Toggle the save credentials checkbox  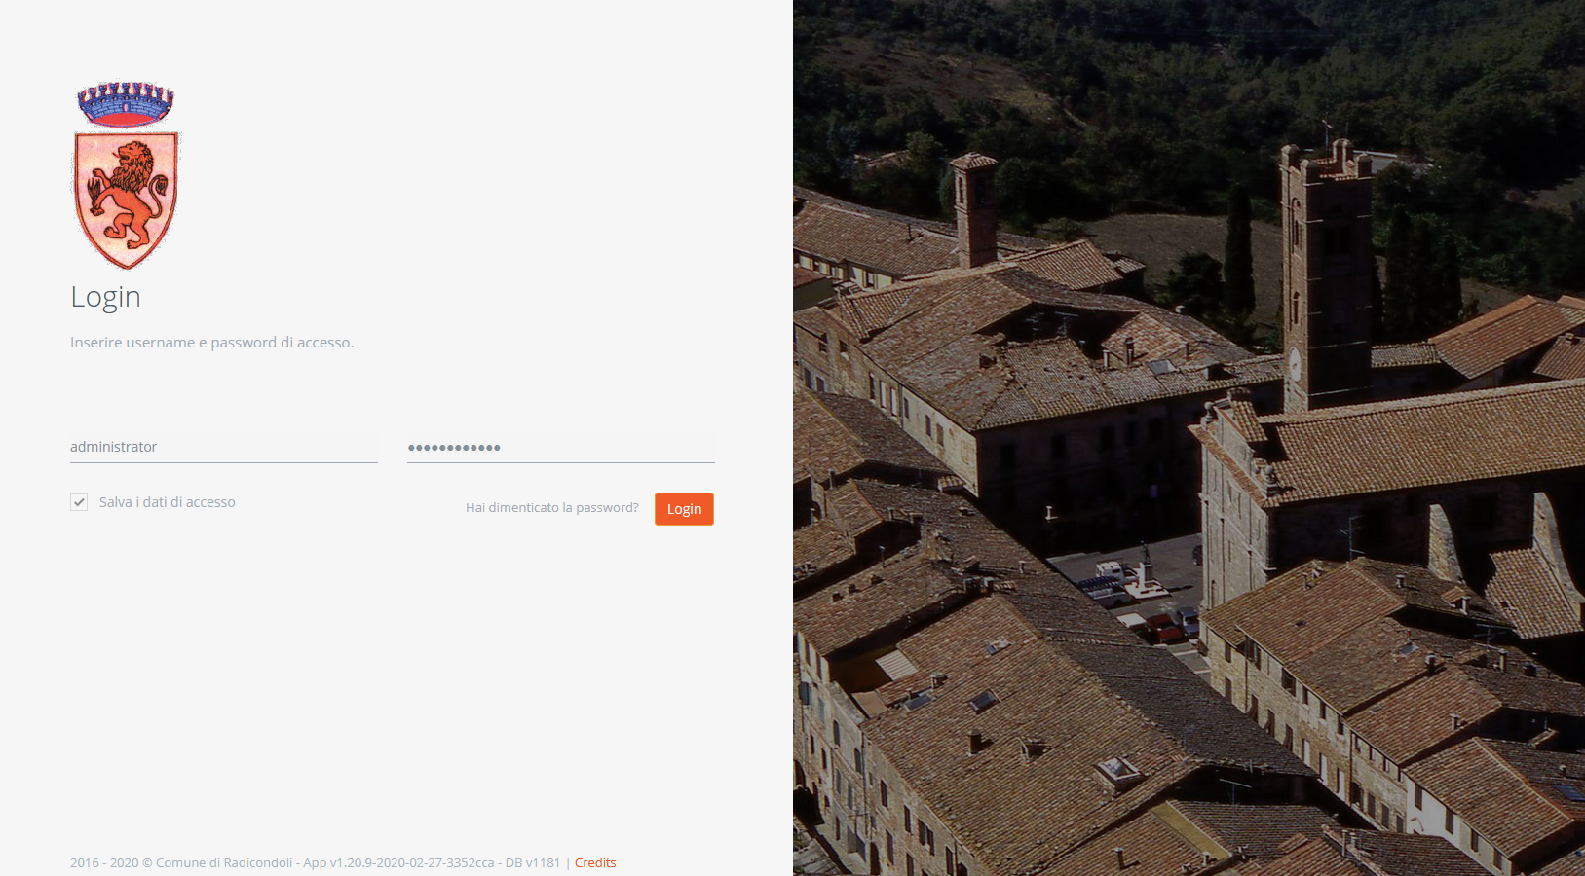pyautogui.click(x=79, y=502)
